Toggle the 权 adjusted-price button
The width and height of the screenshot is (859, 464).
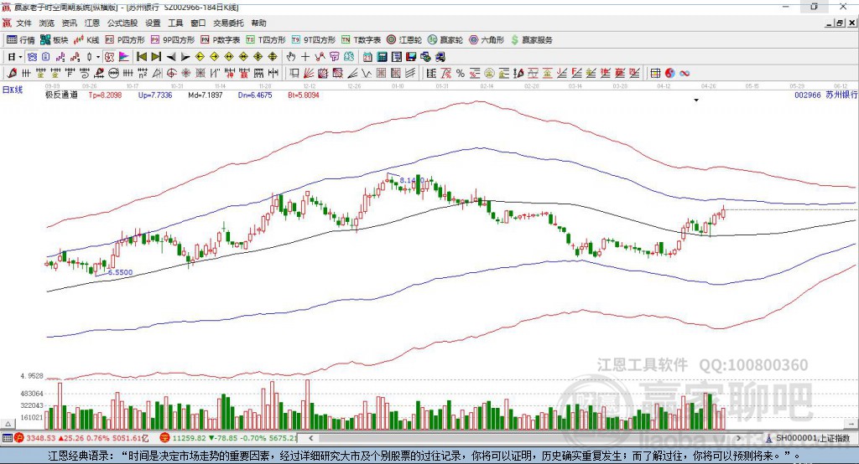pos(110,57)
